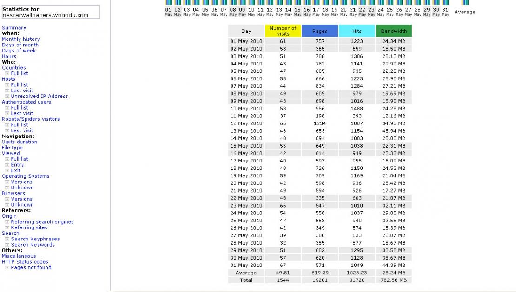Click the blue Pages column header
The image size is (516, 292).
tap(320, 31)
